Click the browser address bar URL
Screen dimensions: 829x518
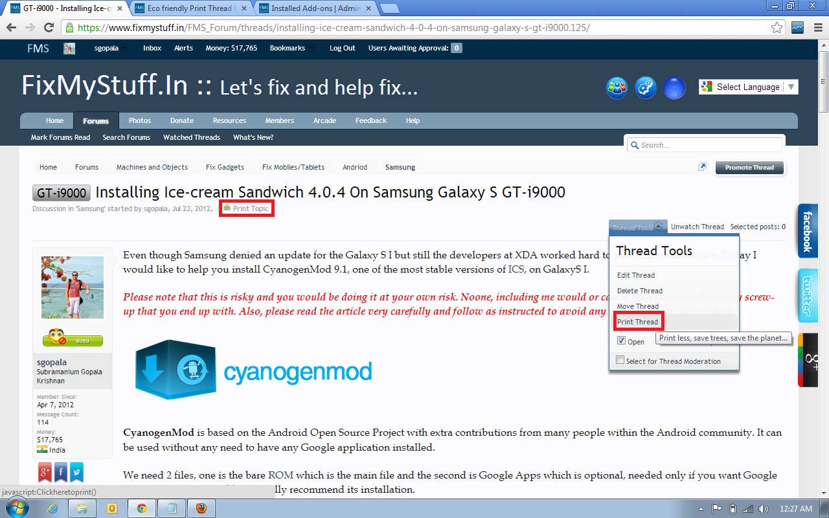(334, 28)
